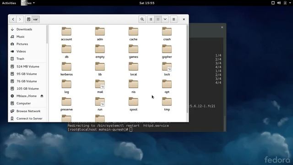This screenshot has width=293, height=165.
Task: Select the gopher folder icon
Action: click(x=167, y=49)
